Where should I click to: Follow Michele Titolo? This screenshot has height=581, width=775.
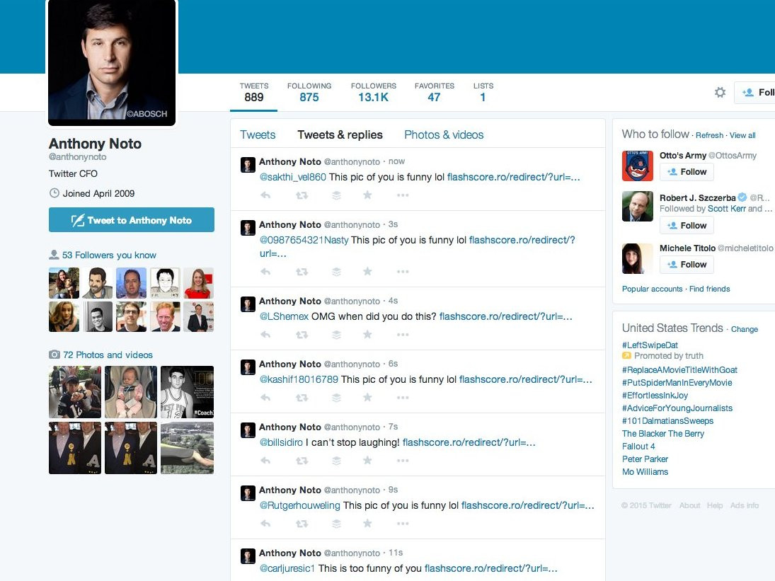coord(686,264)
